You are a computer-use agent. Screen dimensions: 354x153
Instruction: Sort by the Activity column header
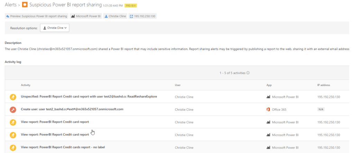(x=26, y=85)
